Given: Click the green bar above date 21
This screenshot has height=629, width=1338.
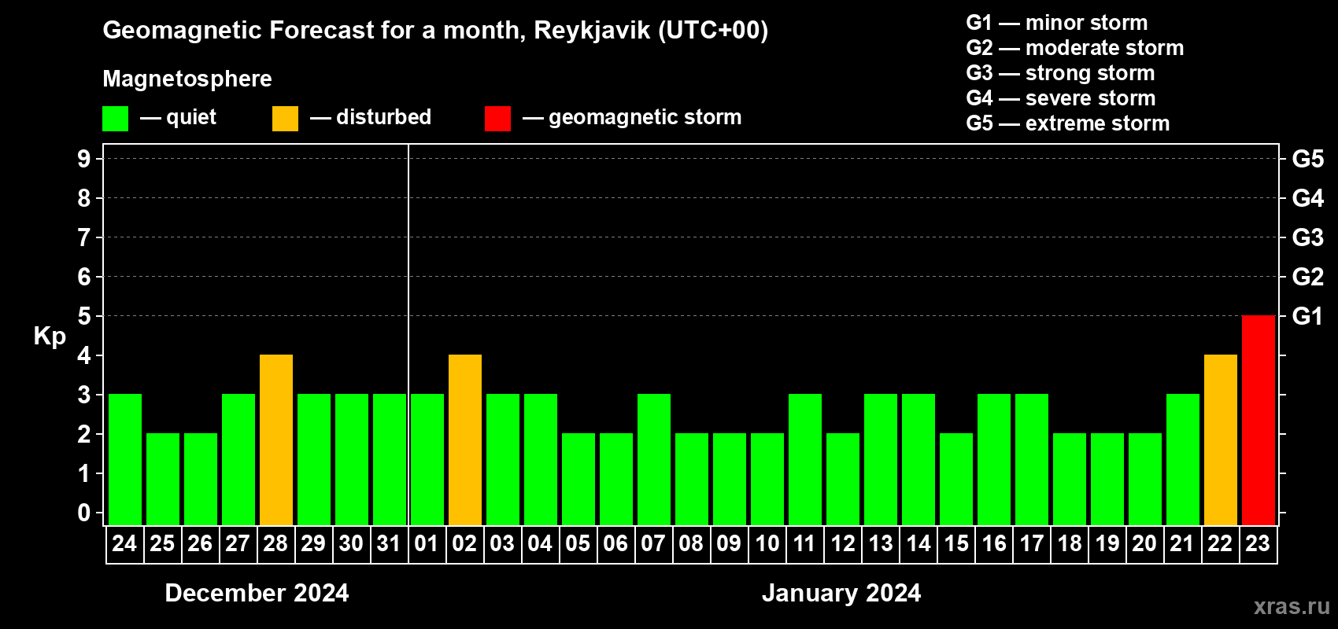Looking at the screenshot, I should [1182, 459].
